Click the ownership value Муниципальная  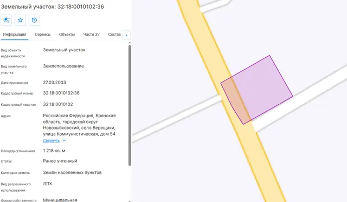pos(60,200)
